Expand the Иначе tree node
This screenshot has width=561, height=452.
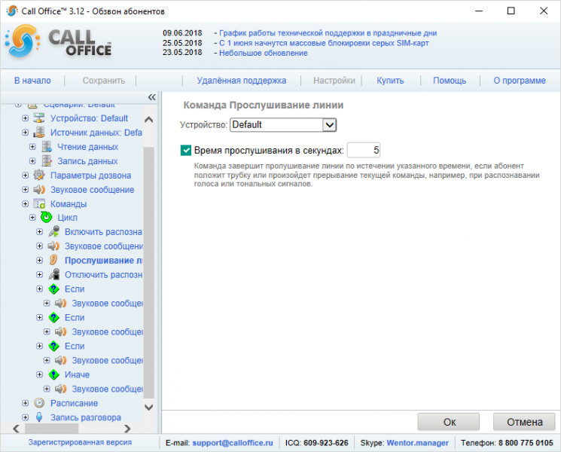[x=40, y=374]
